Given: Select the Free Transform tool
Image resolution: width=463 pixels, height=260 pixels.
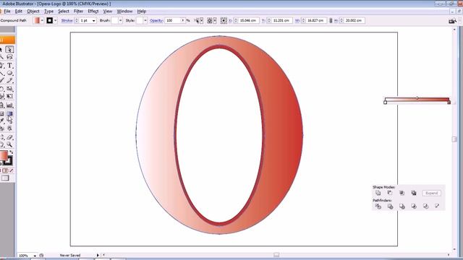Looking at the screenshot, I should [9, 96].
